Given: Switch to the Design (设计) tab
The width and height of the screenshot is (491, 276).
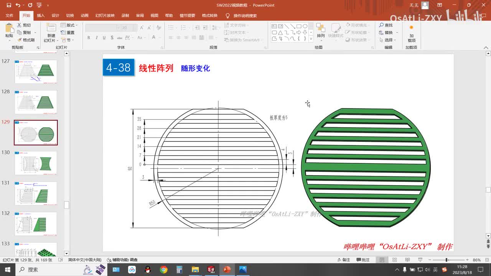Looking at the screenshot, I should [55, 16].
